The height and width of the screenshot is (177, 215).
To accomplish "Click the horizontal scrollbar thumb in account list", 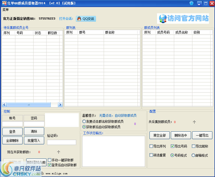I will pyautogui.click(x=29, y=105).
